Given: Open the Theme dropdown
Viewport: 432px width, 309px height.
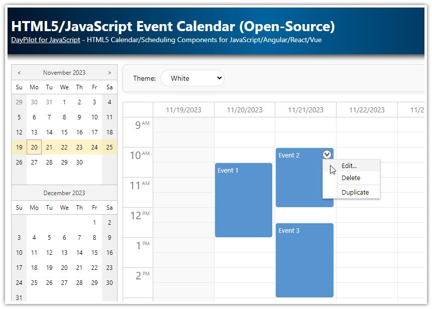Looking at the screenshot, I should point(193,78).
